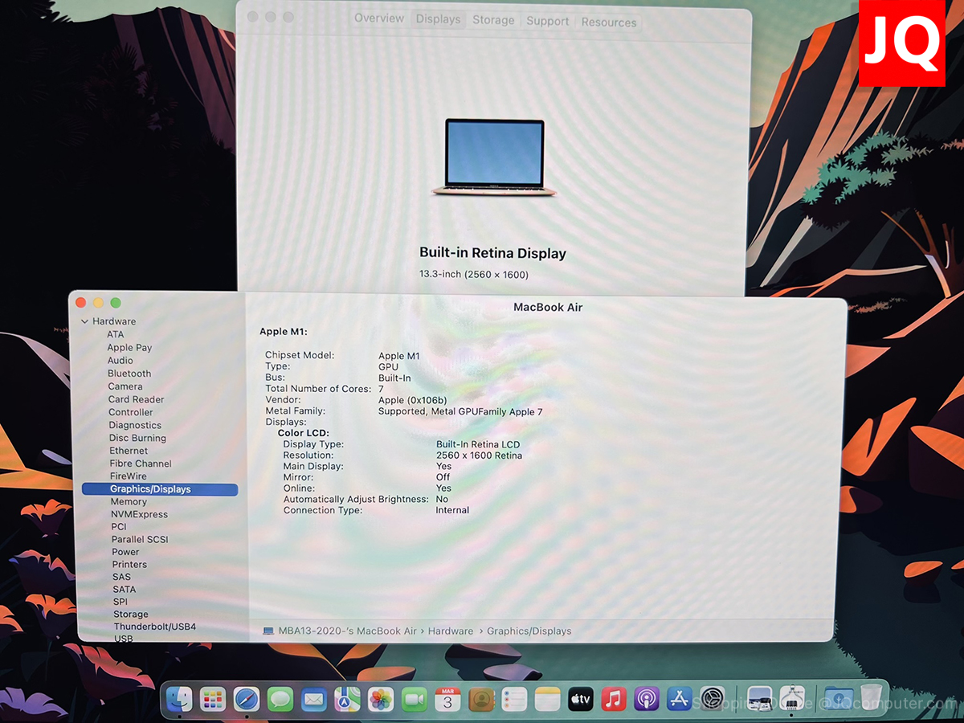Click 'Built-in Retina Display' title
The image size is (964, 723).
point(493,253)
